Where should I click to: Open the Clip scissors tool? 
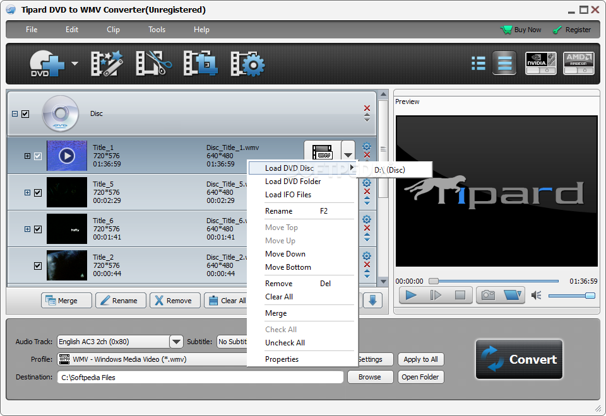click(153, 64)
